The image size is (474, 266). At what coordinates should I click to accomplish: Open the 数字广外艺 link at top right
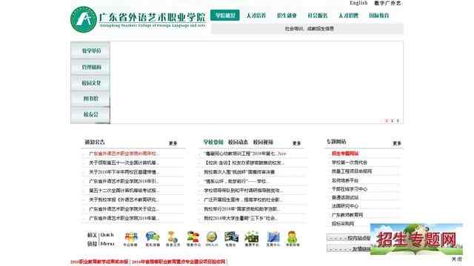click(388, 3)
